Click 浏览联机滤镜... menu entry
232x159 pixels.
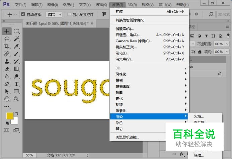point(137,137)
